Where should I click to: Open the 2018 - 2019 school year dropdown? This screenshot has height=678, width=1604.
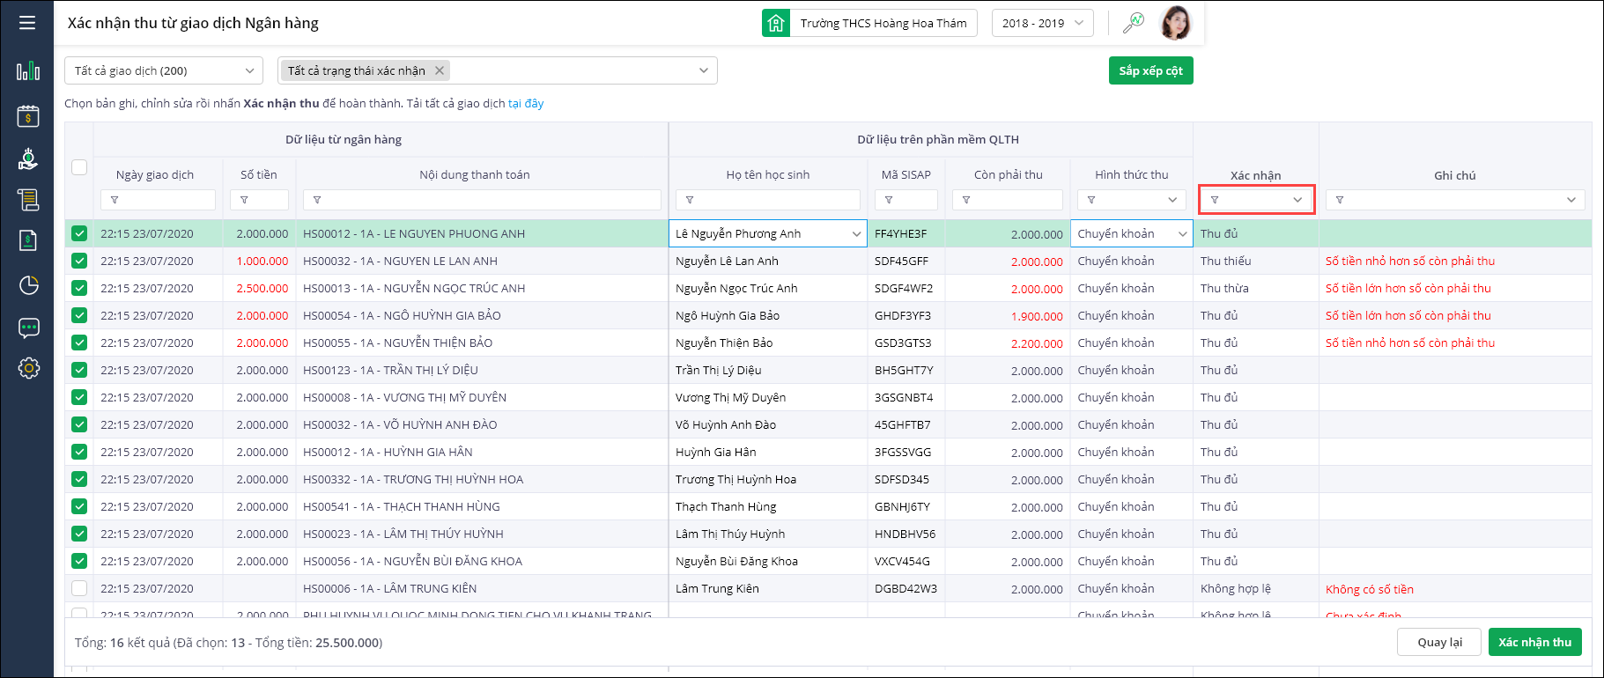coord(1042,23)
